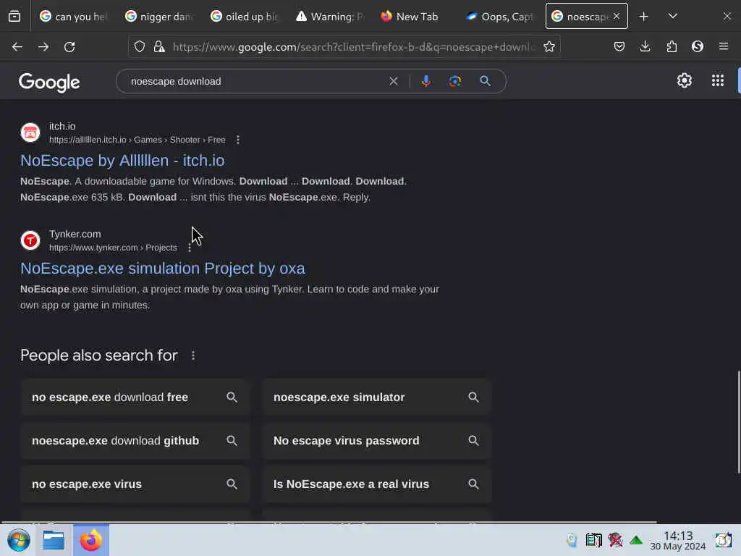
Task: Click the green up-arrow tray icon
Action: point(636,540)
